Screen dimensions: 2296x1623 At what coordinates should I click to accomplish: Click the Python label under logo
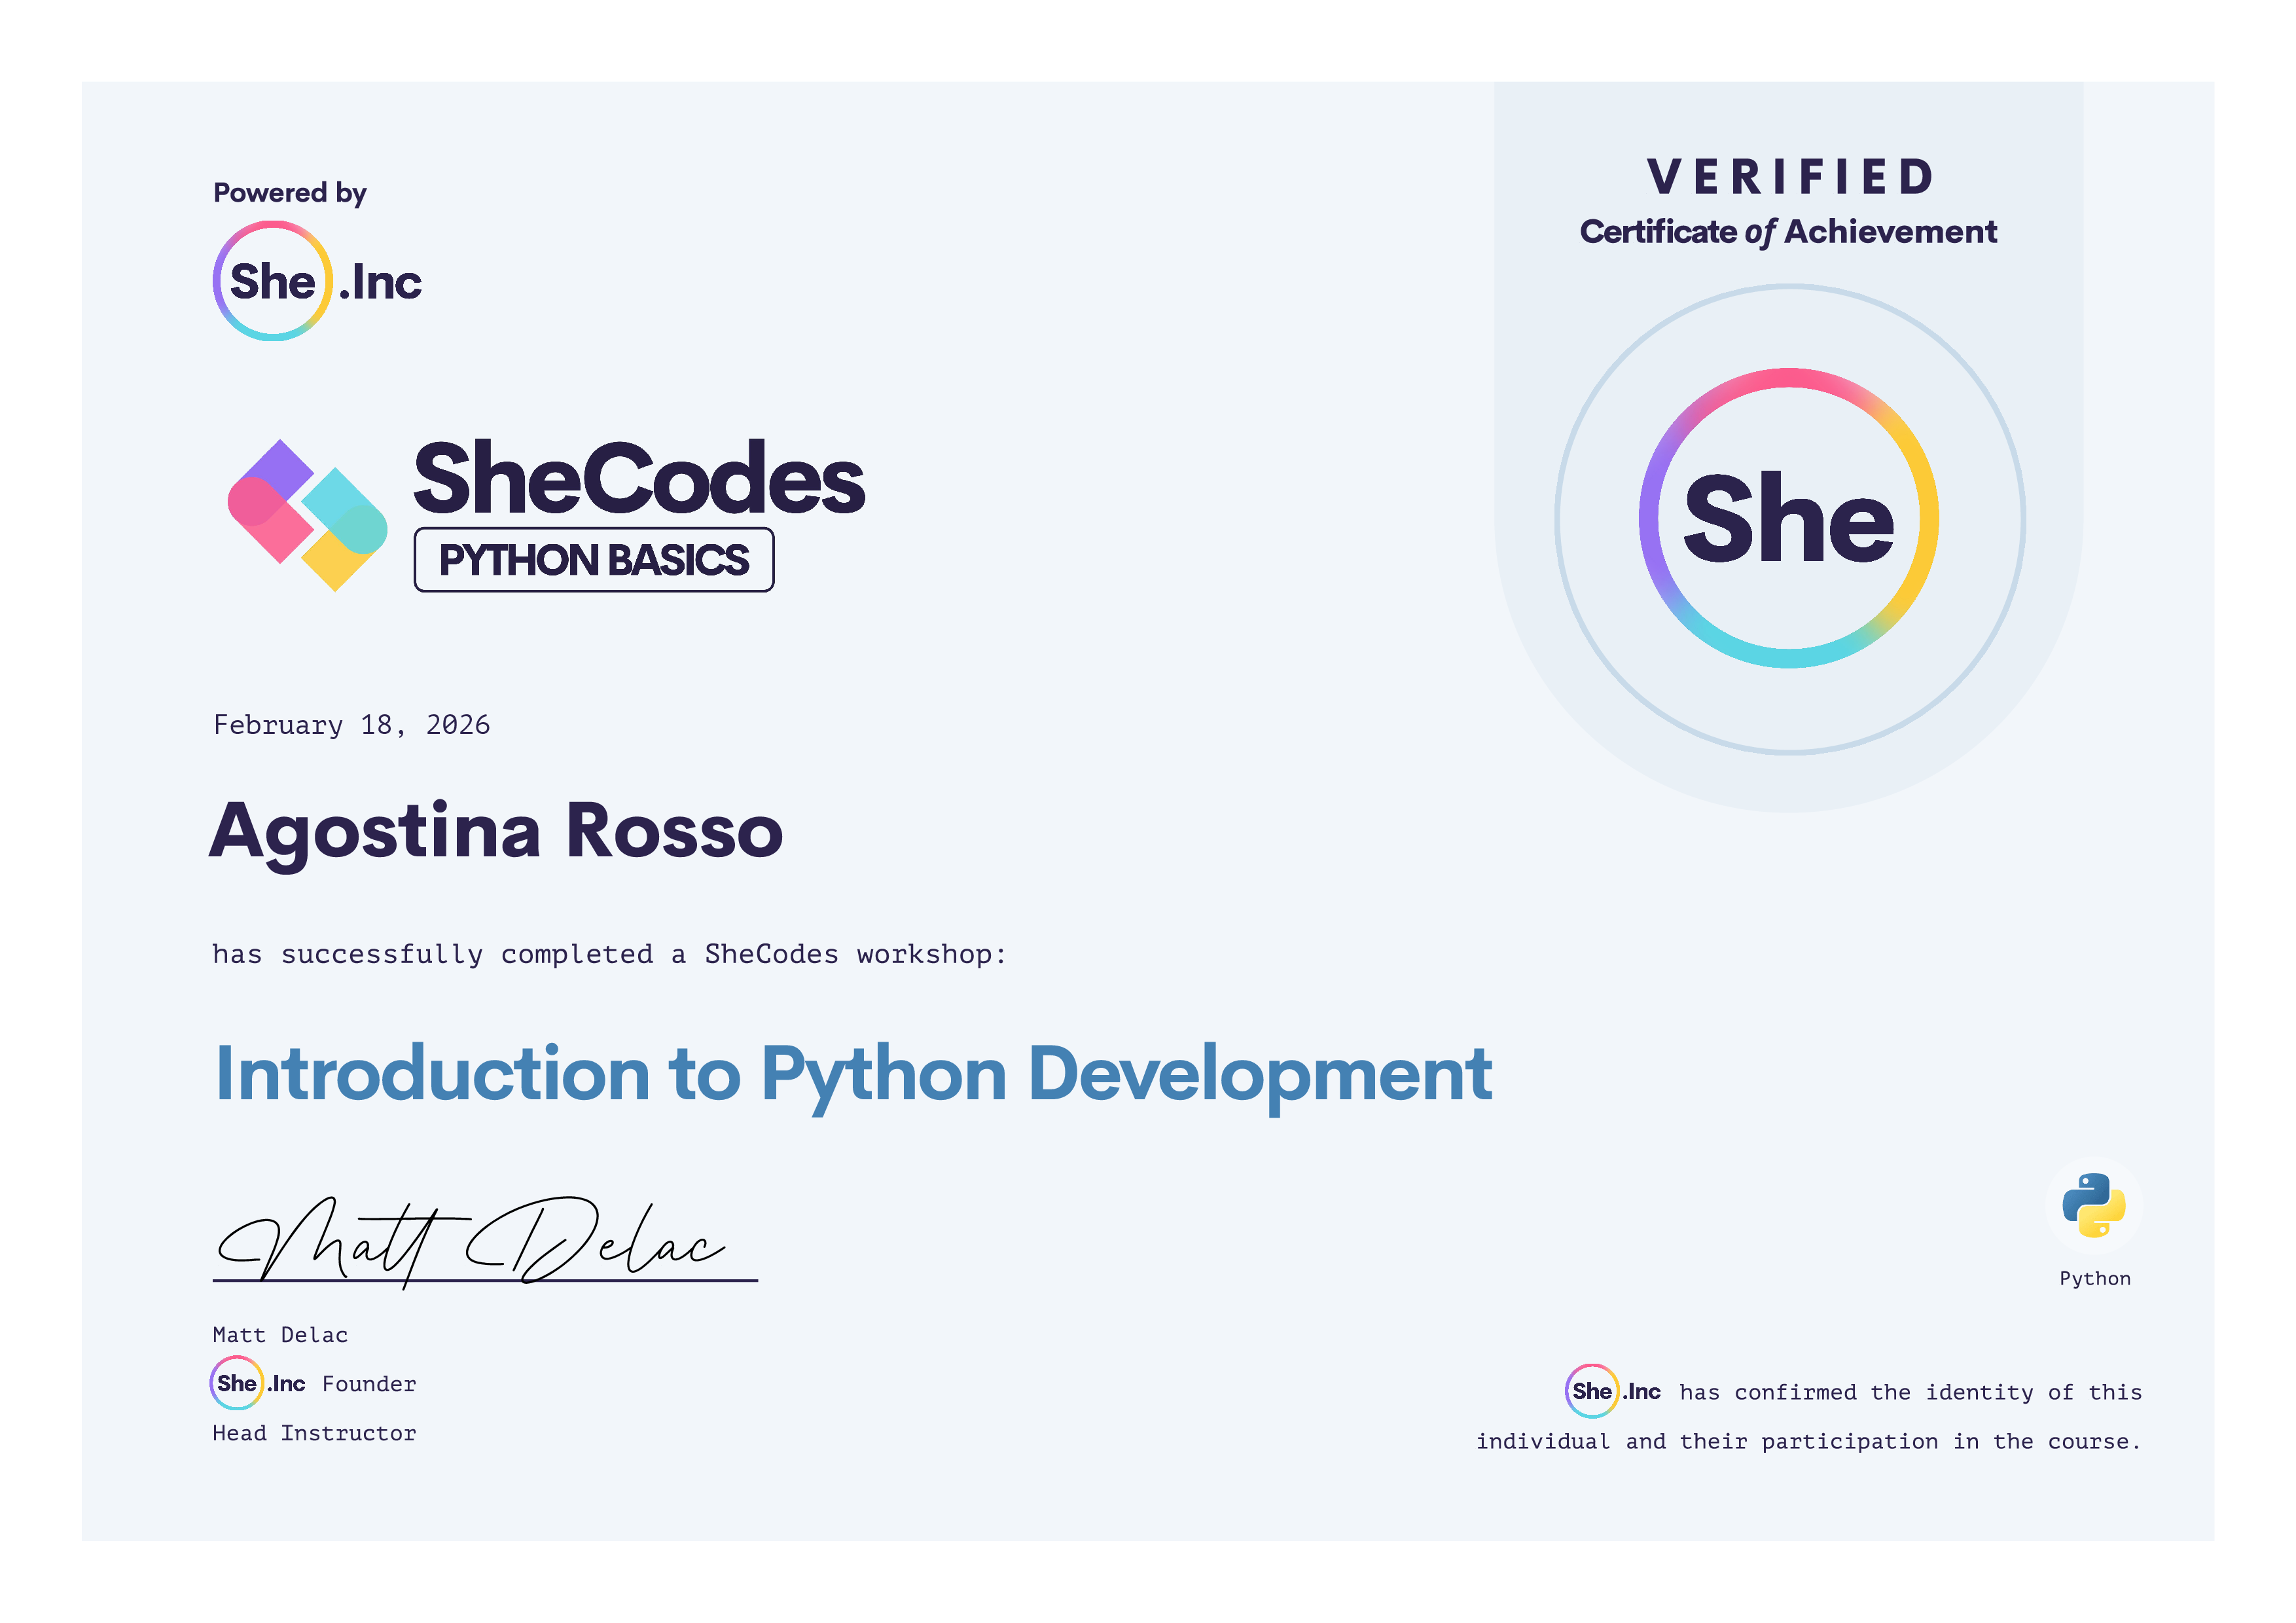point(2094,1278)
